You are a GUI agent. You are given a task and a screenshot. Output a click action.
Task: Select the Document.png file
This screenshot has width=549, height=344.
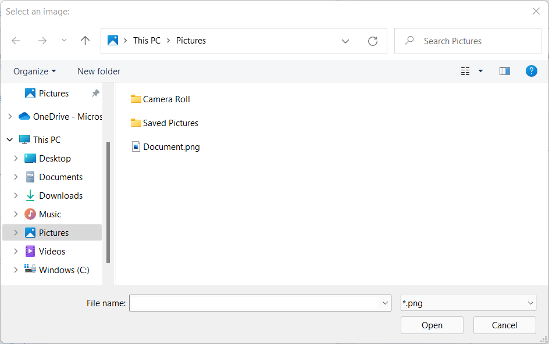[172, 146]
